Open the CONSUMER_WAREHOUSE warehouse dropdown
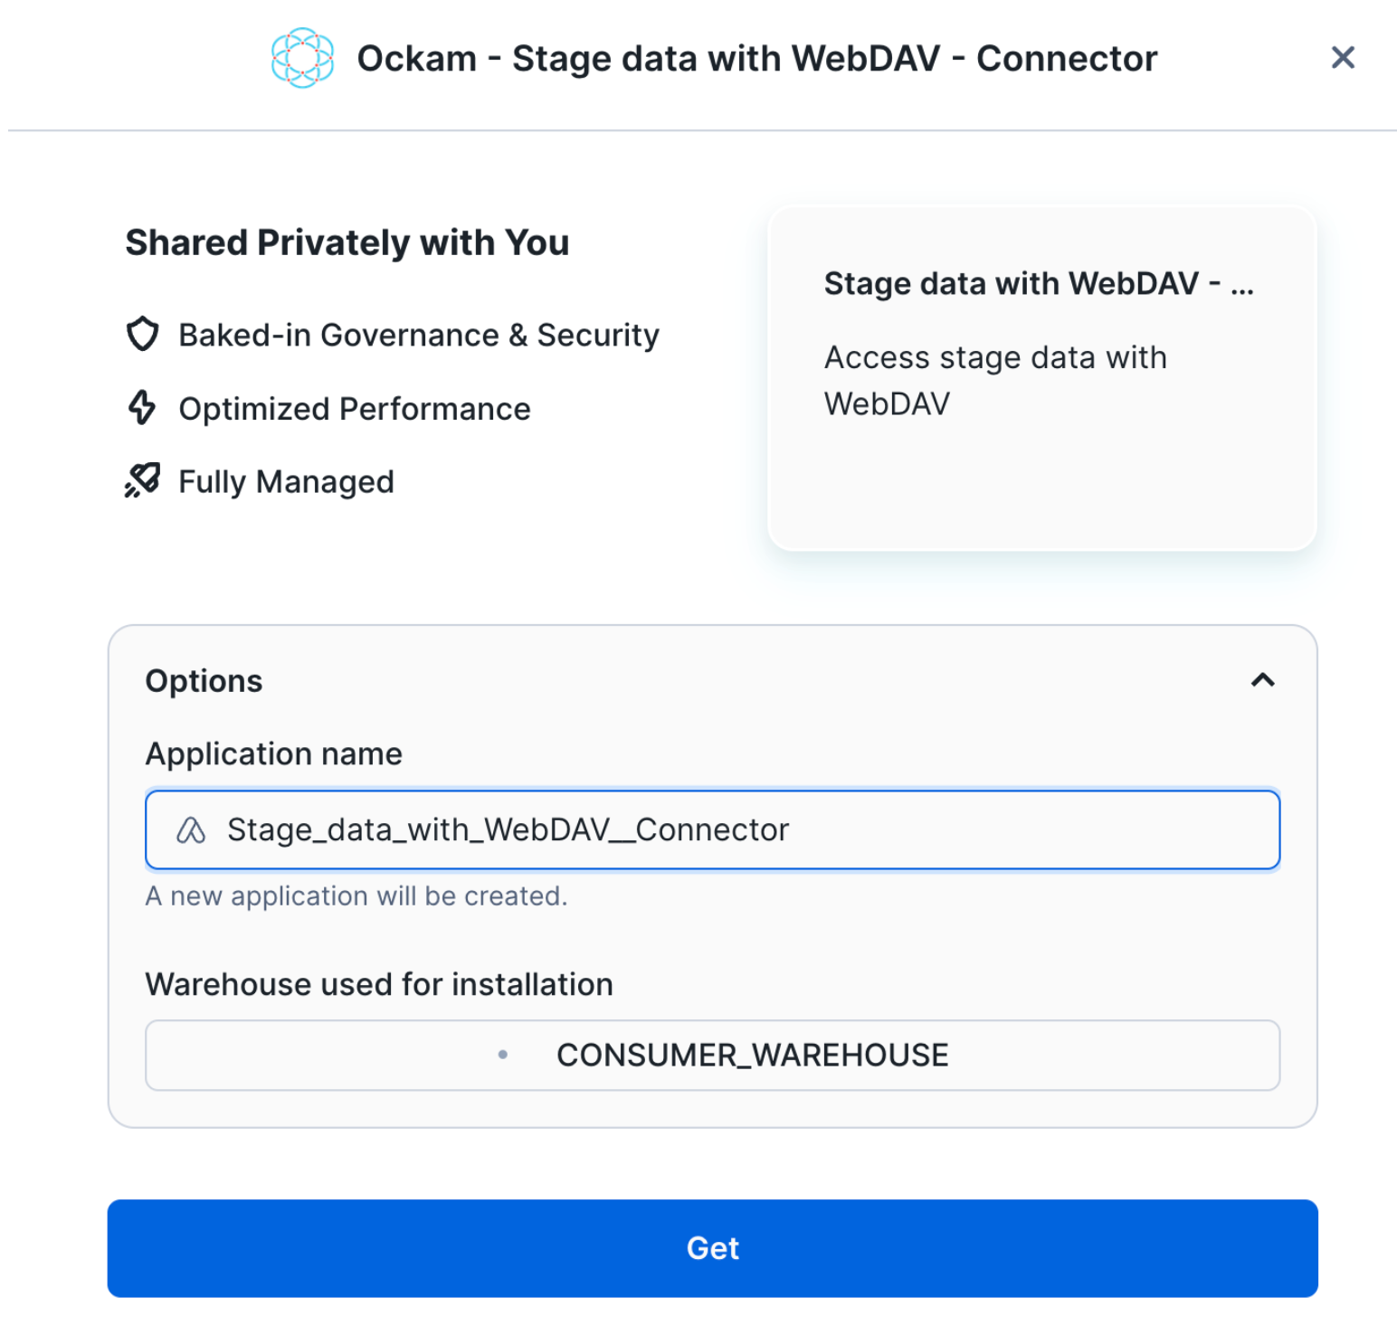 tap(712, 1055)
